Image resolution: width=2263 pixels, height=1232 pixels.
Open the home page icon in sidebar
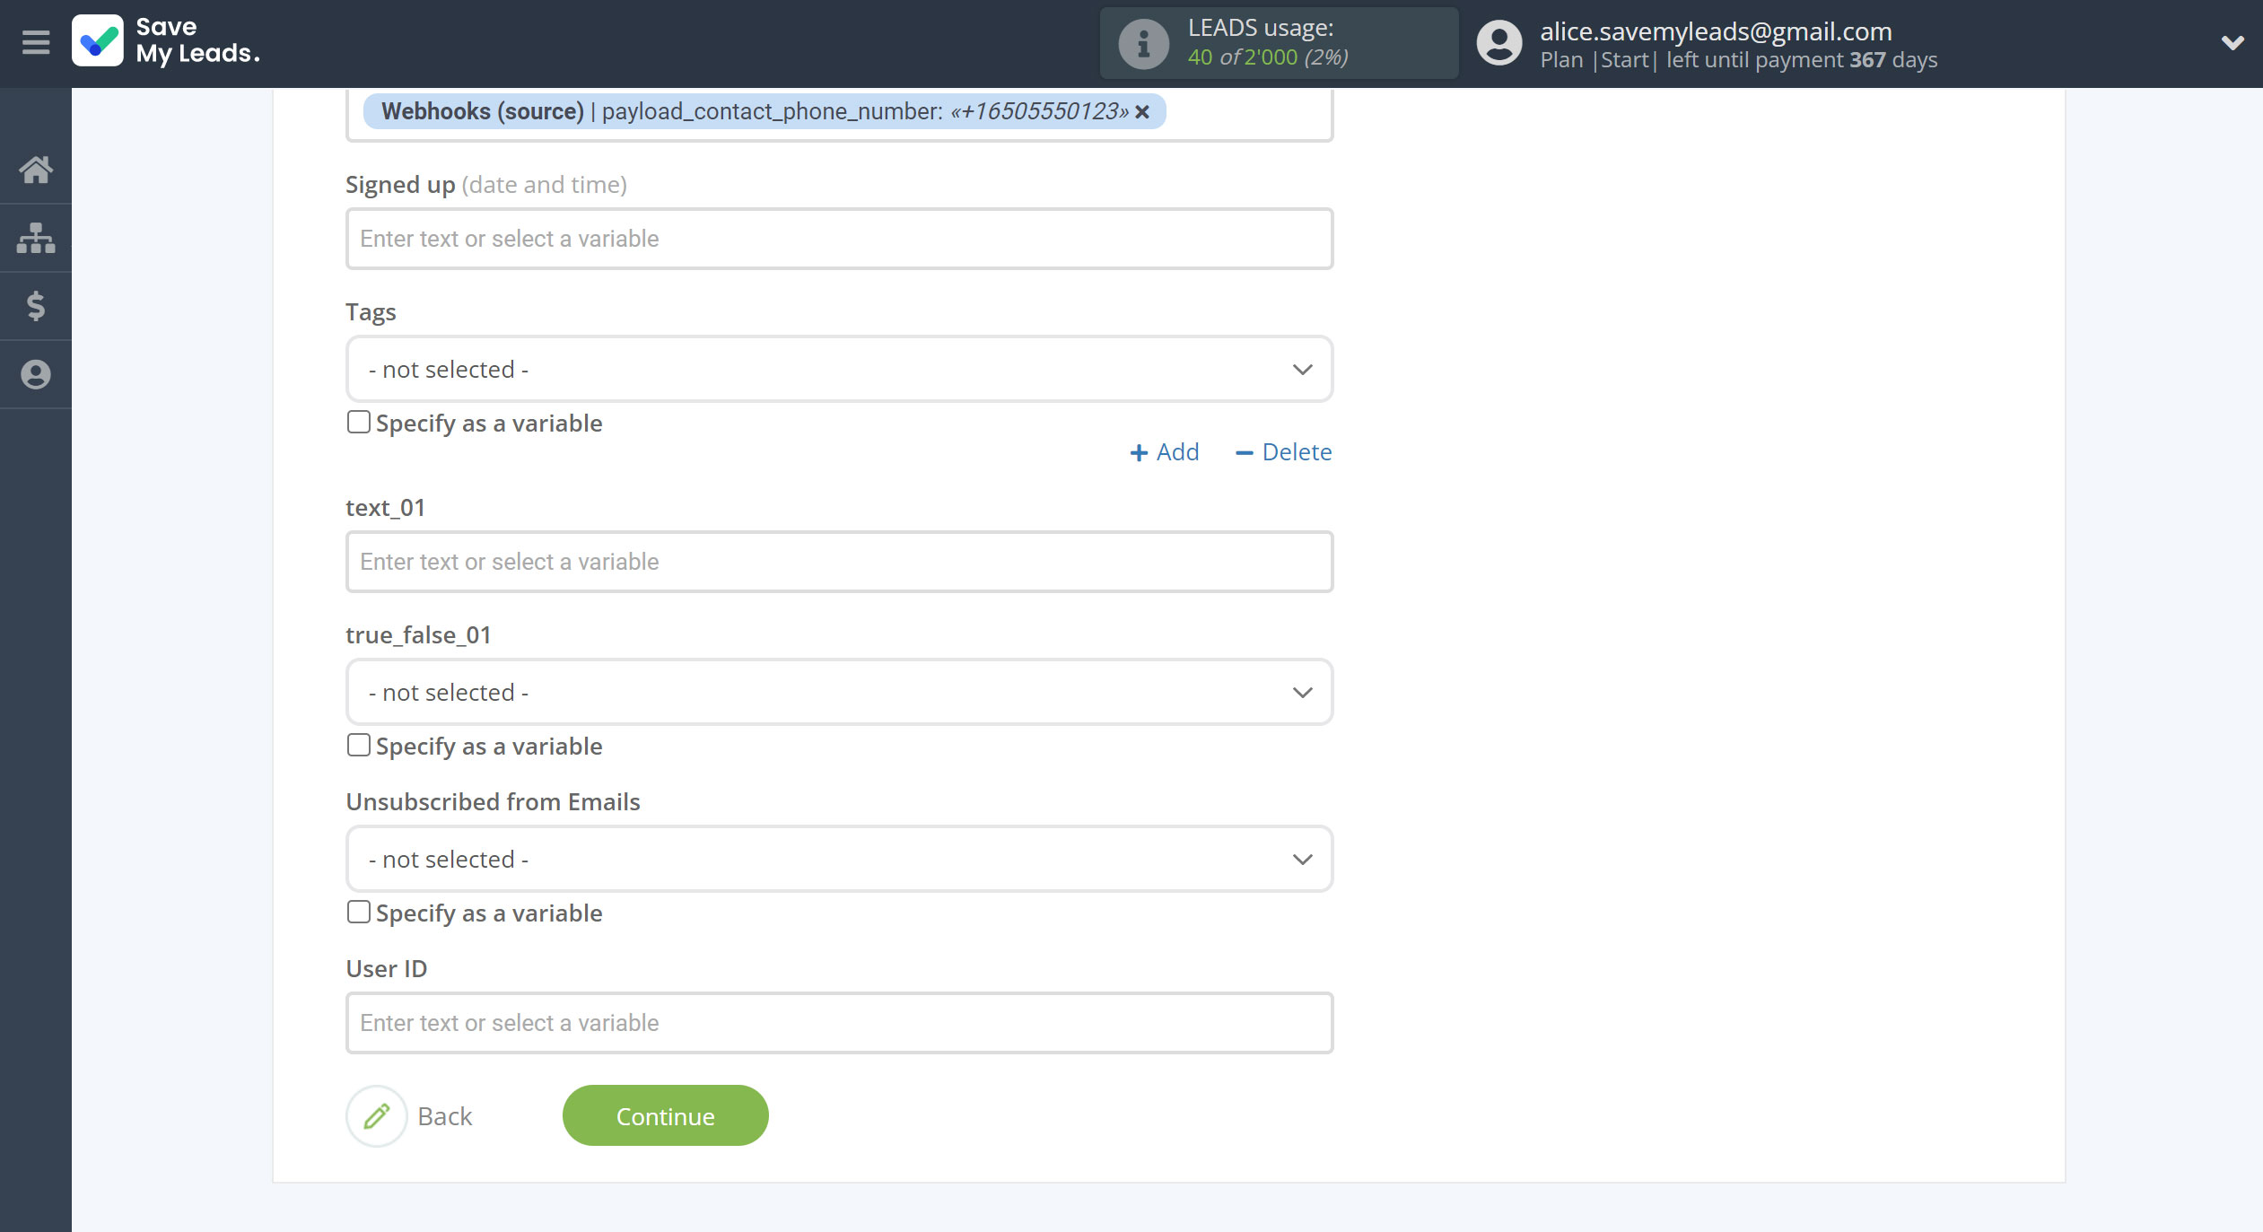(36, 170)
